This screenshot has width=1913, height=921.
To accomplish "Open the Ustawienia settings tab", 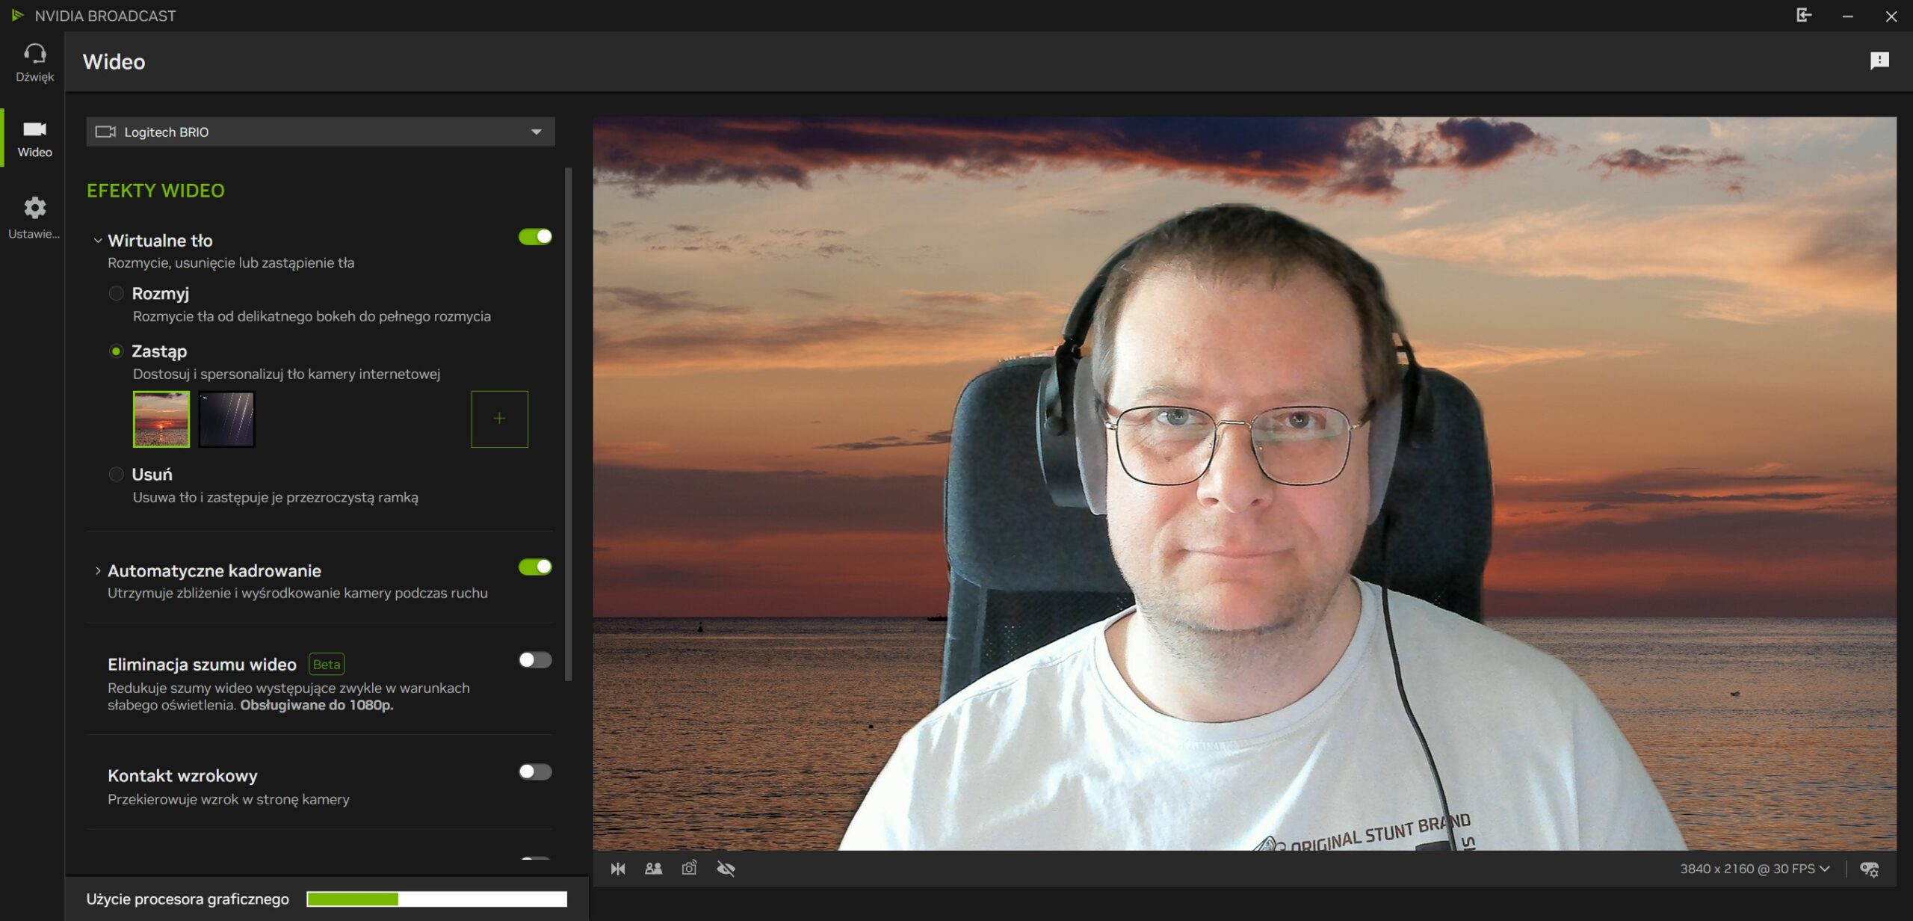I will [34, 218].
